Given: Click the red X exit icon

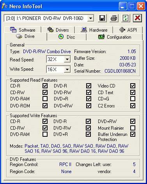Looking at the screenshot, I should click(x=137, y=18).
